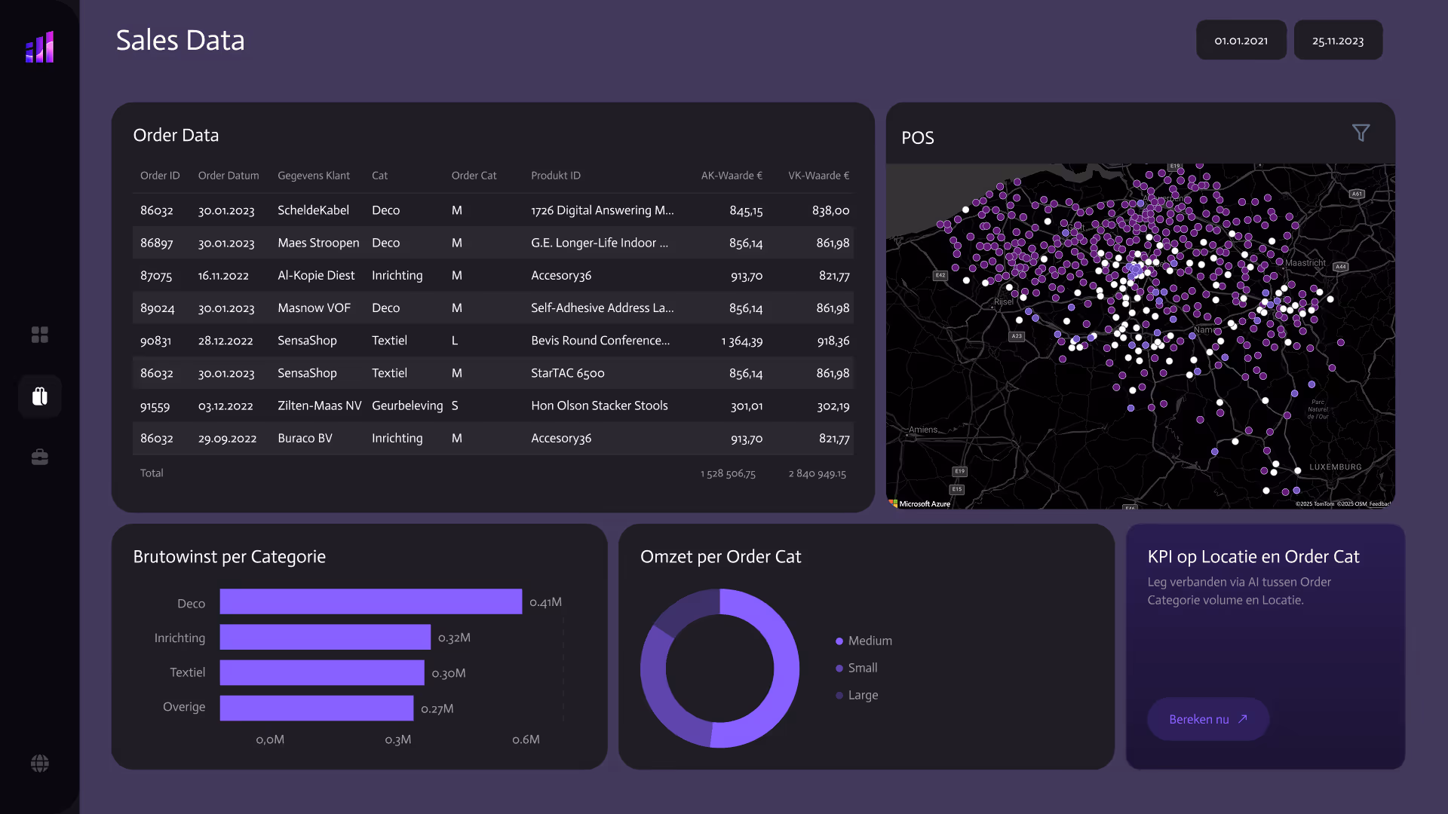Viewport: 1448px width, 814px height.
Task: Open the filter funnel on the POS panel
Action: [x=1361, y=133]
